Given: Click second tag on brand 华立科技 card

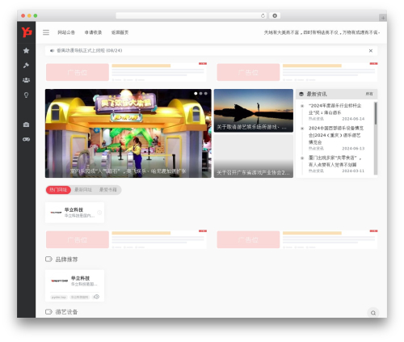Looking at the screenshot, I should 80,297.
